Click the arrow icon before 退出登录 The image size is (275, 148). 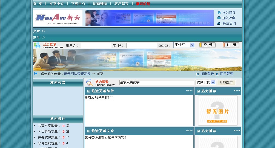coord(197,74)
